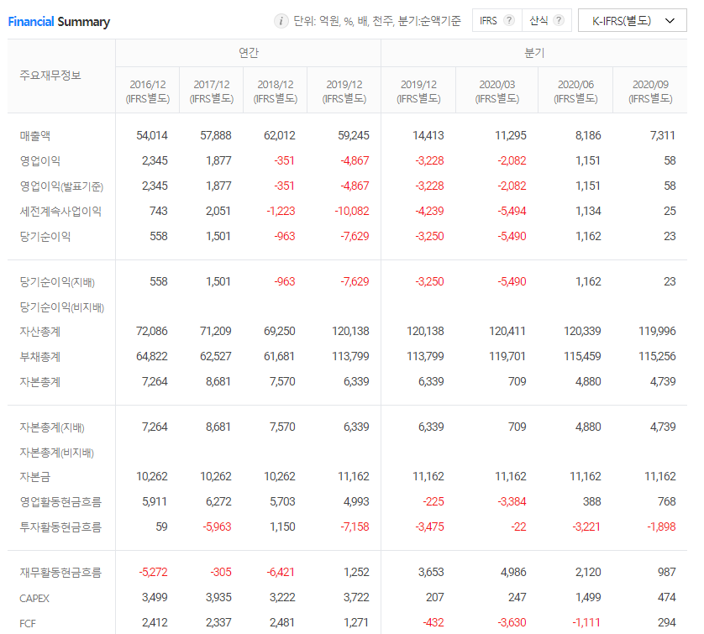The height and width of the screenshot is (634, 704).
Task: Click the 294 FCF value
Action: pyautogui.click(x=667, y=623)
